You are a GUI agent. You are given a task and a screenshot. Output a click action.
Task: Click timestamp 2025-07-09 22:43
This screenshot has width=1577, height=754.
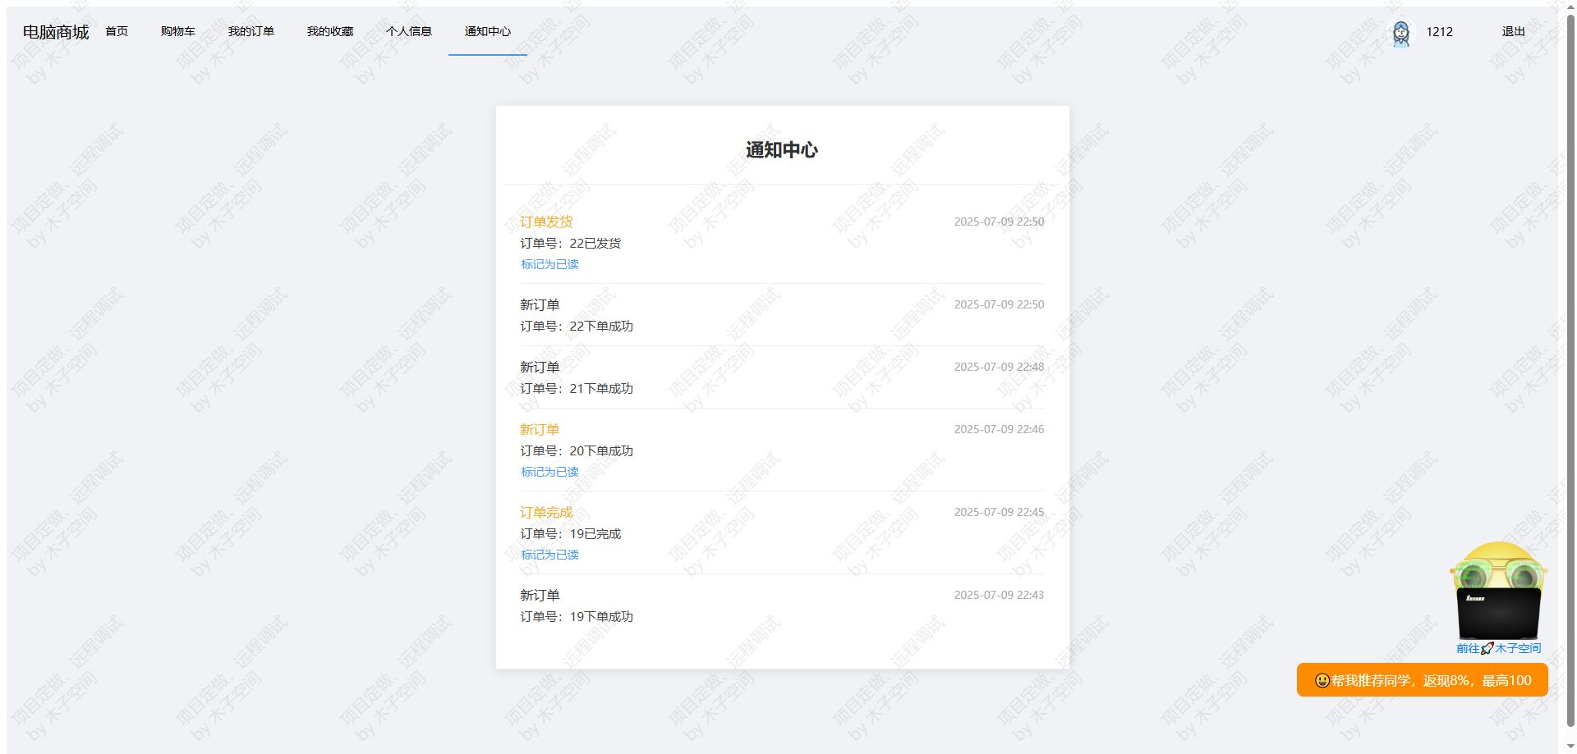click(x=999, y=595)
